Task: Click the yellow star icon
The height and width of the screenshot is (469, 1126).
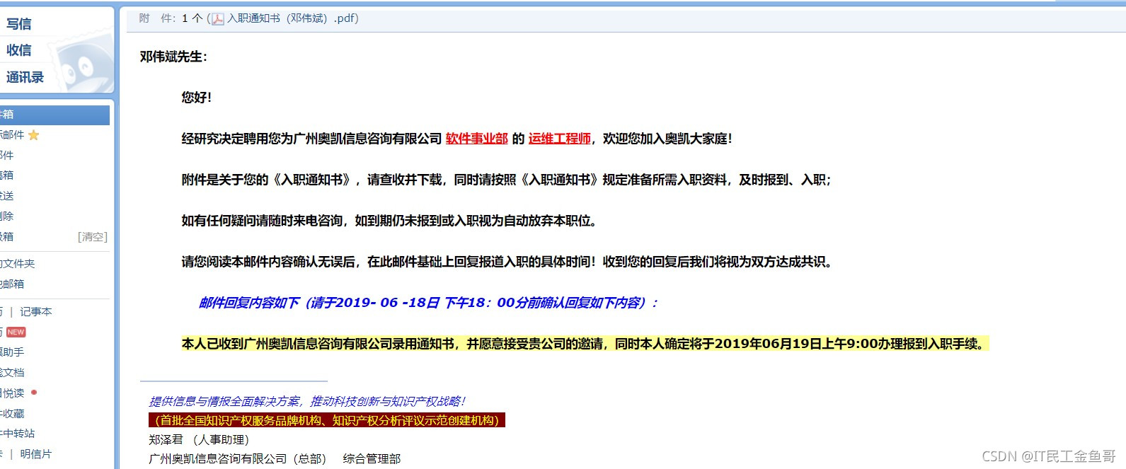Action: (x=33, y=135)
